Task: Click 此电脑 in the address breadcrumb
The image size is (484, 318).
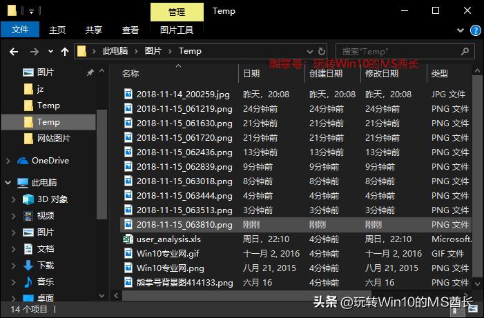Action: [115, 51]
